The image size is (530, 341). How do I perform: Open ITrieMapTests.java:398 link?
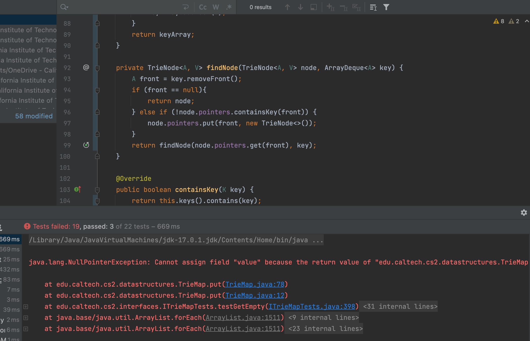(312, 306)
